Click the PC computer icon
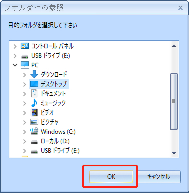The height and width of the screenshot is (193, 189). pyautogui.click(x=25, y=65)
